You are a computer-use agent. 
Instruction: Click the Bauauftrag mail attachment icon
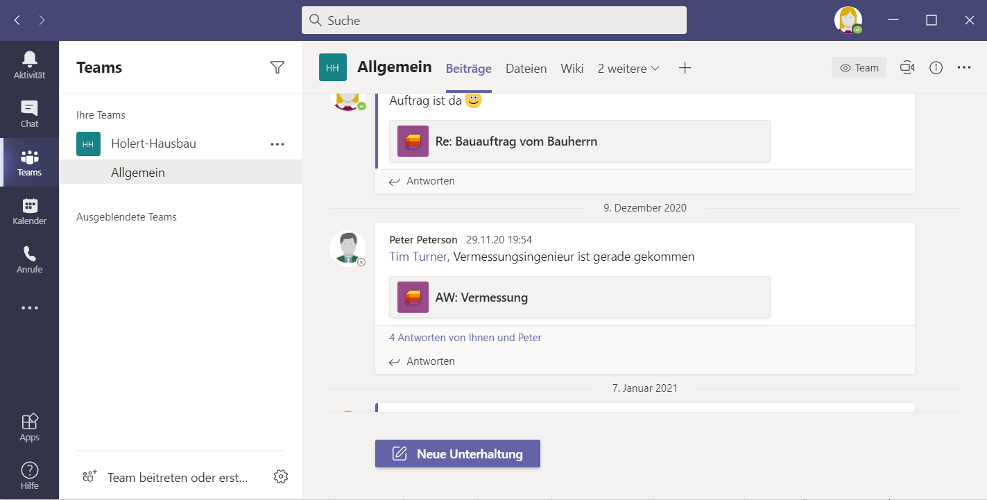(413, 141)
